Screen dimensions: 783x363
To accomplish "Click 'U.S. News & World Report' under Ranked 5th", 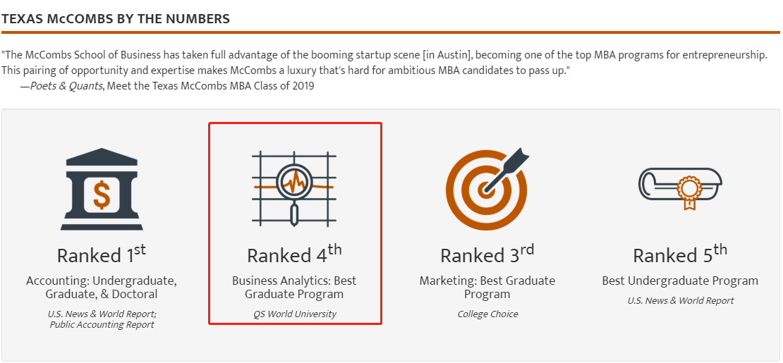I will [680, 301].
